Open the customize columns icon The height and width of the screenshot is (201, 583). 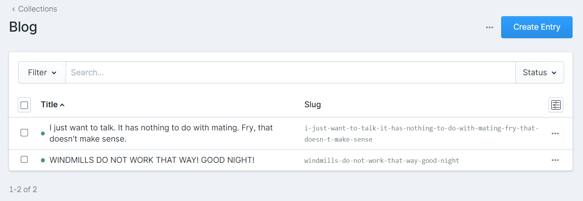tap(556, 105)
